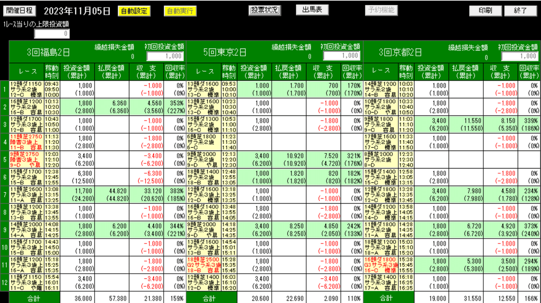Click Kyoto recovery rate 294%
The image size is (541, 303).
529,264
